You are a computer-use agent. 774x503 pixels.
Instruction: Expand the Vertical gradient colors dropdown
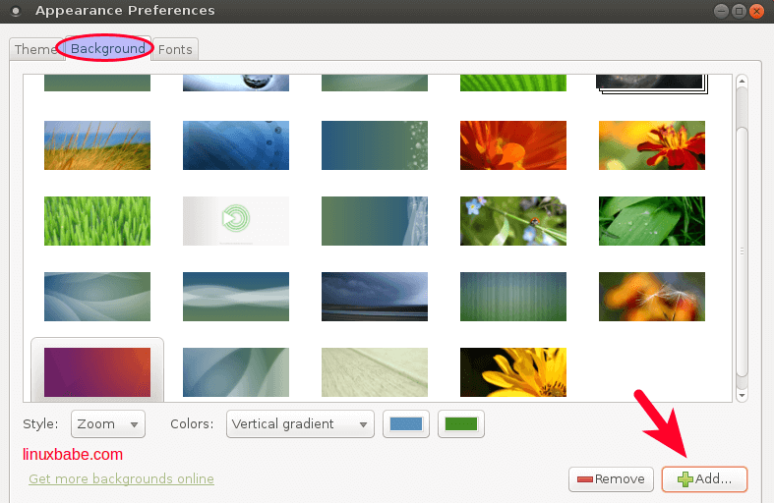pos(300,424)
